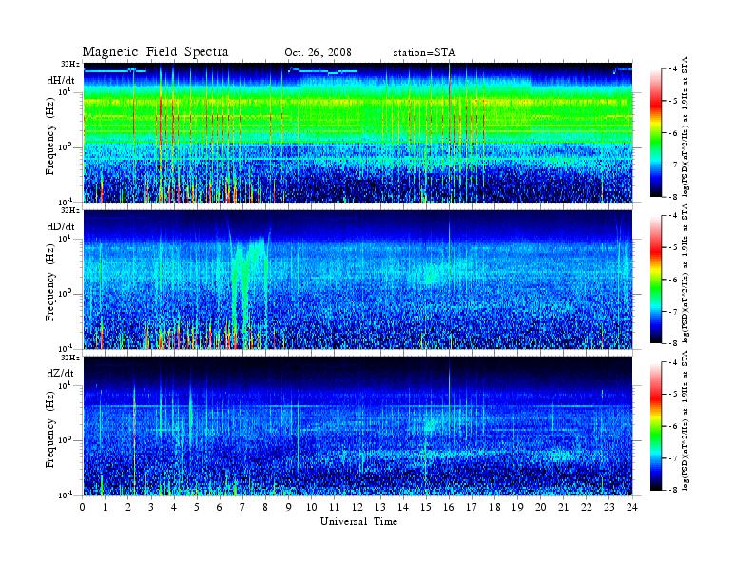The height and width of the screenshot is (582, 753).
Task: Click the log(PSD) colorbar caption beside dZ/dt
Action: pyautogui.click(x=685, y=420)
